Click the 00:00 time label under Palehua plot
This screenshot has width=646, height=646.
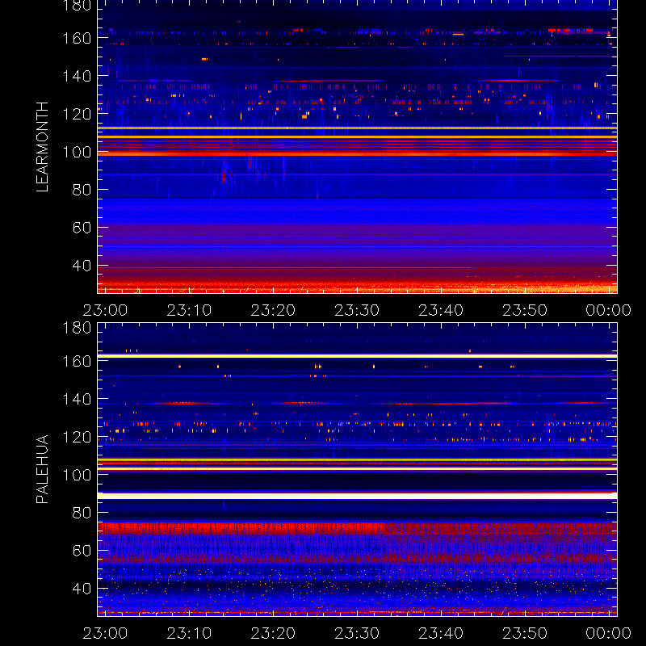click(609, 633)
